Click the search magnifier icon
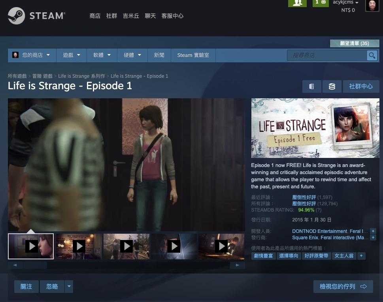 pyautogui.click(x=372, y=55)
